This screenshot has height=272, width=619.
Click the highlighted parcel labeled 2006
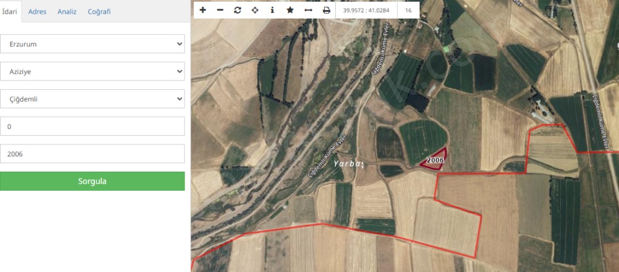[436, 160]
